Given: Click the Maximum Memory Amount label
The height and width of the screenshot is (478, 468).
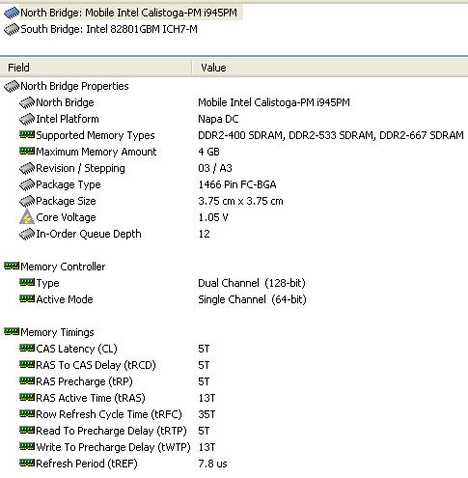Looking at the screenshot, I should 96,152.
